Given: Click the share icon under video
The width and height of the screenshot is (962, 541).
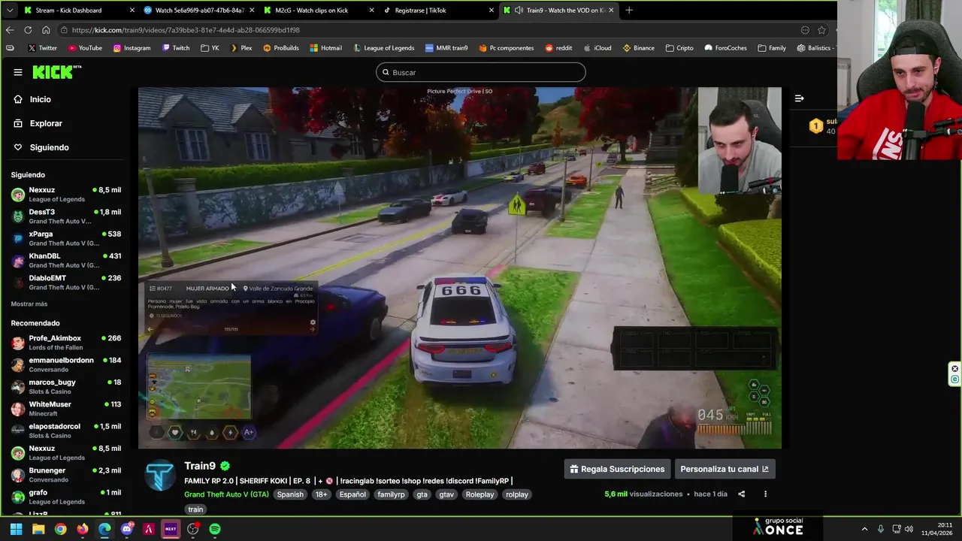Looking at the screenshot, I should 742,494.
